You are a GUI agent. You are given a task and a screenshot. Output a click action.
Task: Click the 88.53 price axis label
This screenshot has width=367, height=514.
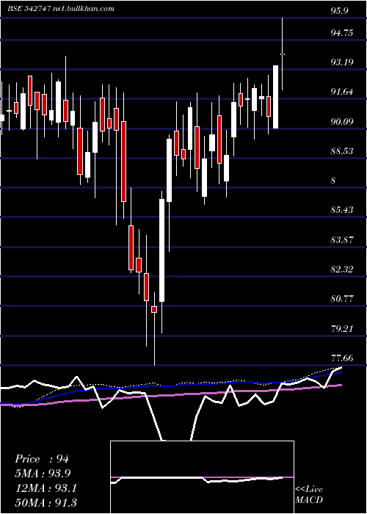click(x=342, y=151)
